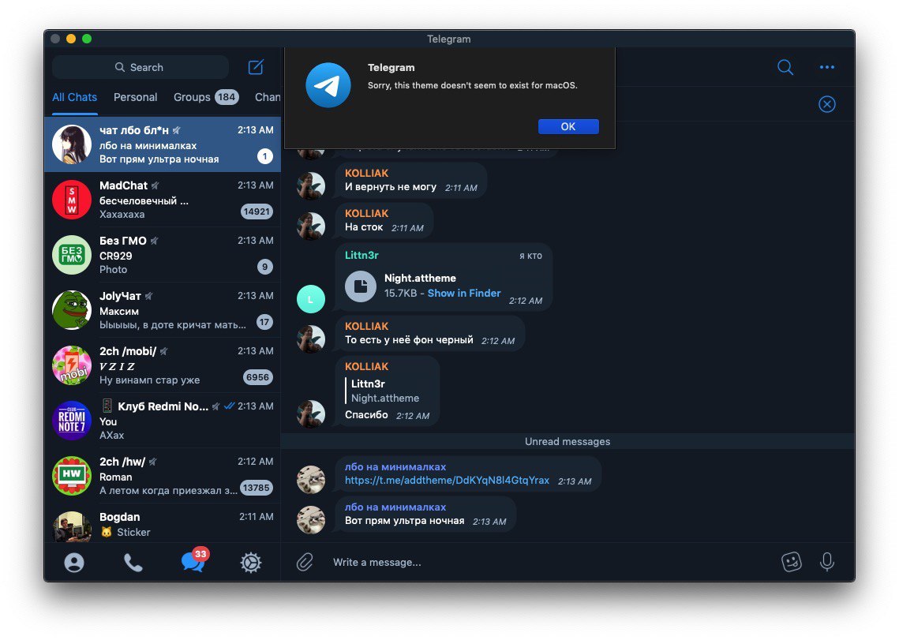Select the partially visible Chan tab
This screenshot has width=899, height=640.
click(x=268, y=98)
